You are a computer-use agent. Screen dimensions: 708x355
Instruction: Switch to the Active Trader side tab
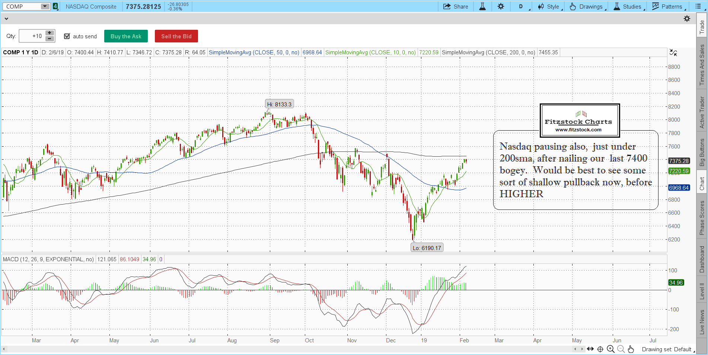(x=702, y=112)
